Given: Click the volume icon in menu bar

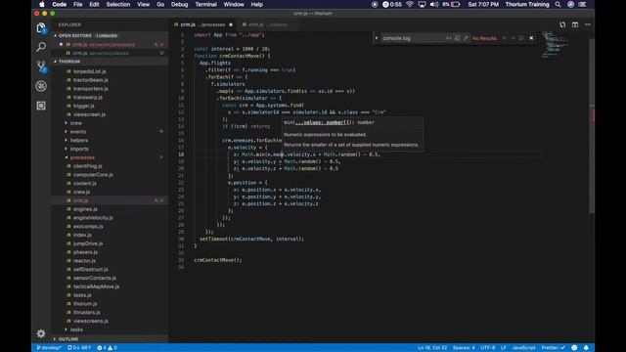Looking at the screenshot, I should coord(433,4).
